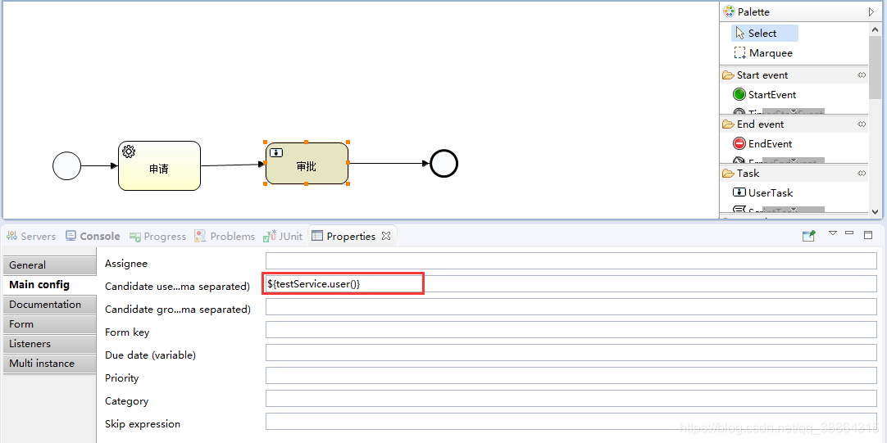The image size is (887, 443).
Task: Switch to the Progress view tab
Action: pyautogui.click(x=158, y=236)
